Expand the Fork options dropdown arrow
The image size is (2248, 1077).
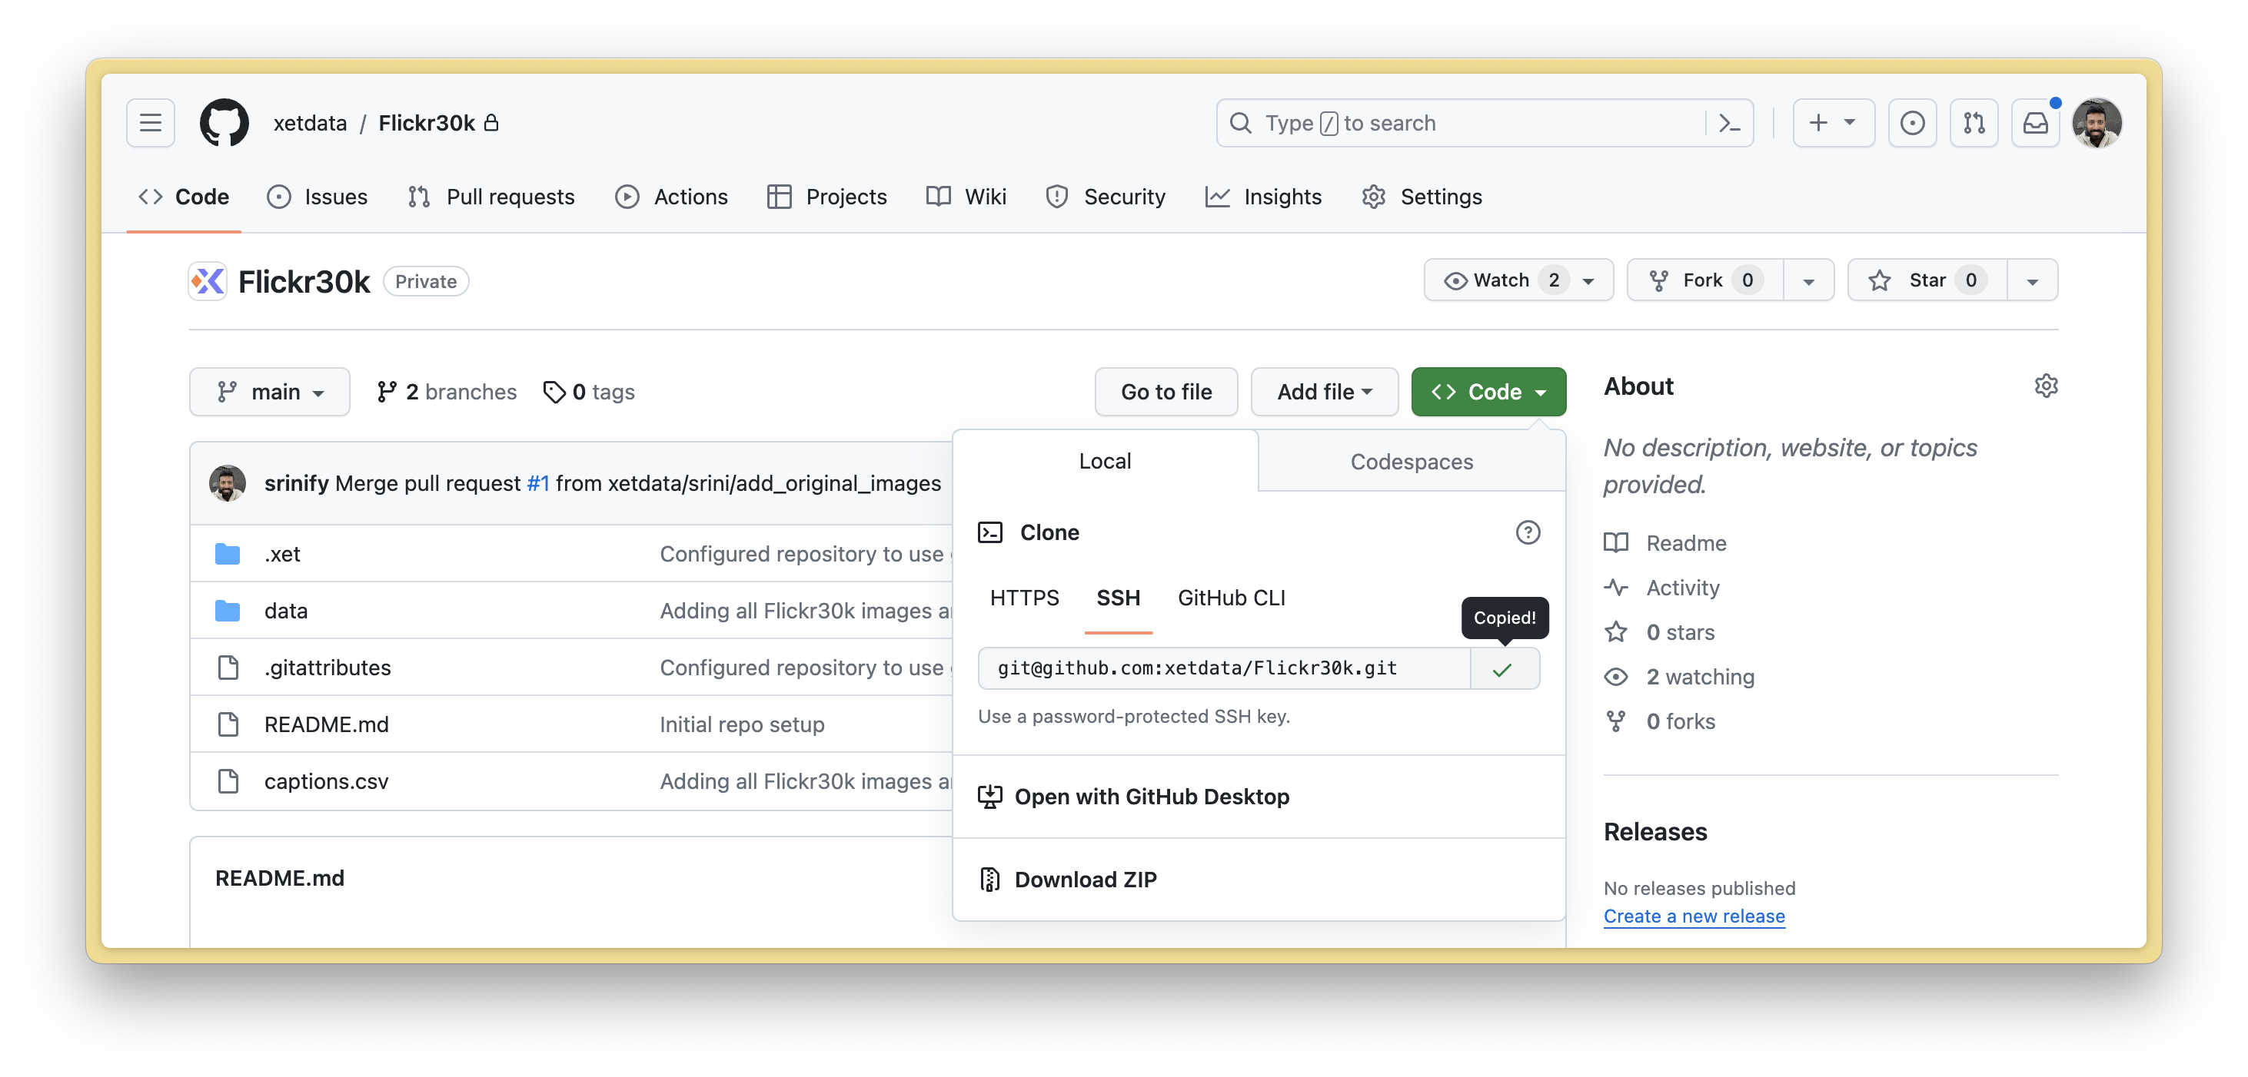click(1808, 281)
